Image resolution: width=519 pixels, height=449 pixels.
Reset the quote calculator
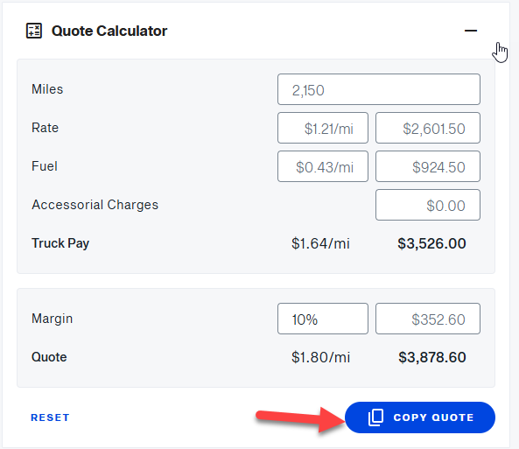[50, 417]
